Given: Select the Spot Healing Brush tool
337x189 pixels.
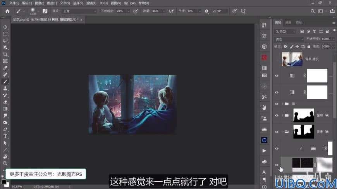Looking at the screenshot, I should pos(5,75).
